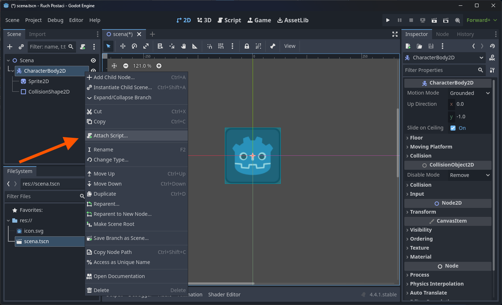Choose Add Child Node... in context menu
502x305 pixels.
[137, 77]
